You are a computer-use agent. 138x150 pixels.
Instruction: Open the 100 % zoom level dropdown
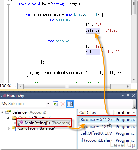[16, 86]
